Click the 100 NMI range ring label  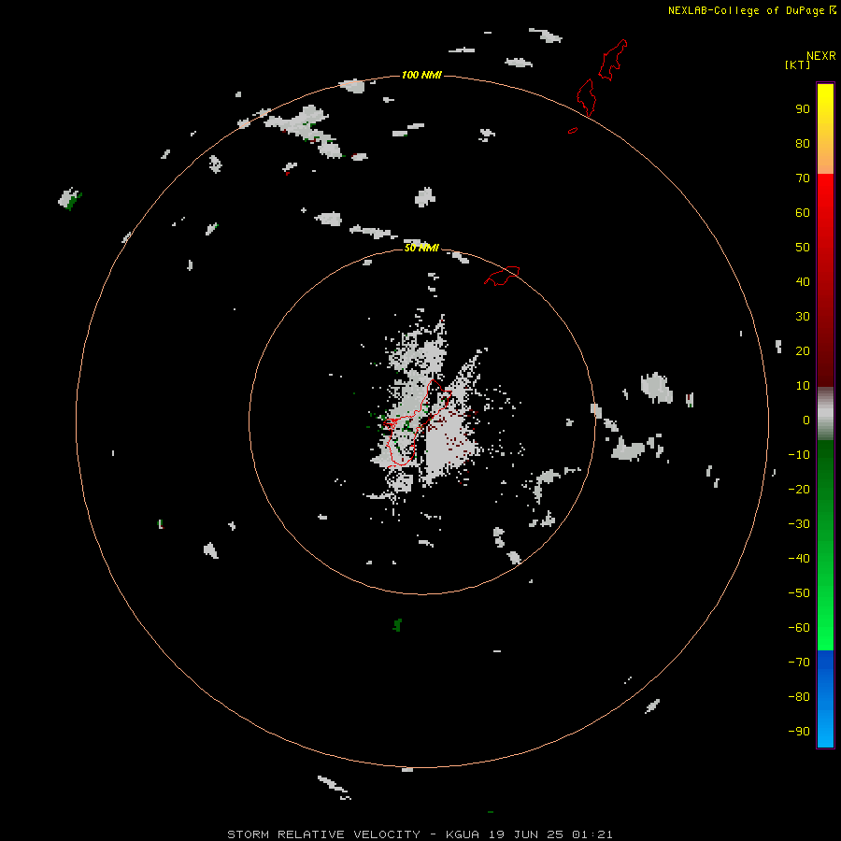click(x=421, y=75)
